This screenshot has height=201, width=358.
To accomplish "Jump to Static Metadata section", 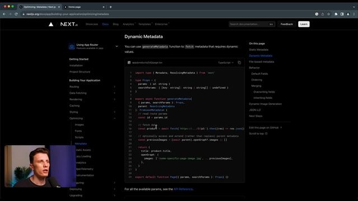I will click(x=258, y=50).
